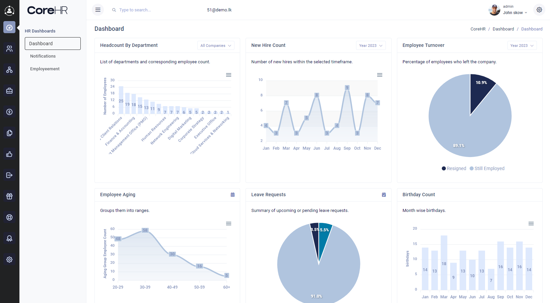Open Employee Aging chart menu icon
The height and width of the screenshot is (303, 550).
(x=228, y=224)
